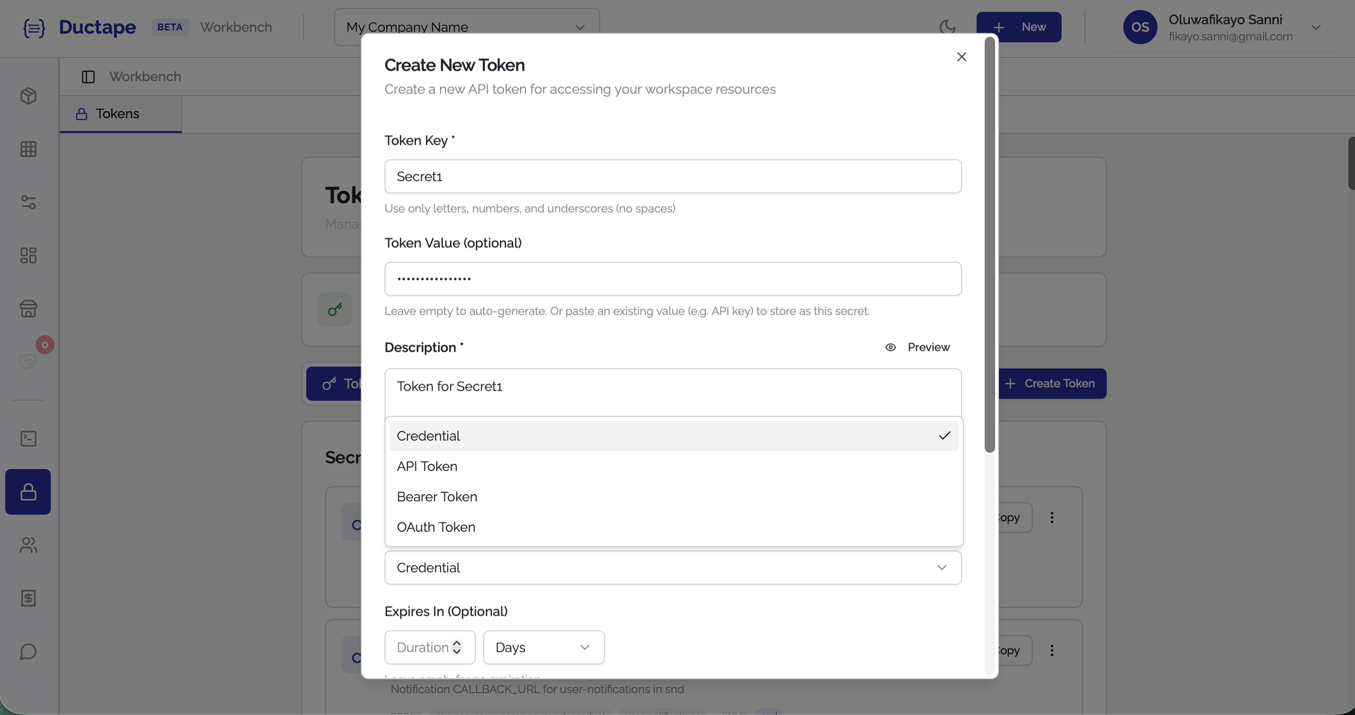Open the My Company Name workspace dropdown
The height and width of the screenshot is (715, 1355).
466,27
